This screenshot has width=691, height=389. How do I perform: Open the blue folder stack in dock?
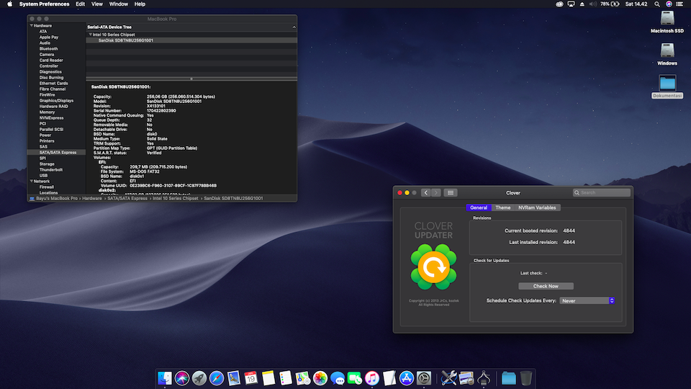tap(509, 378)
